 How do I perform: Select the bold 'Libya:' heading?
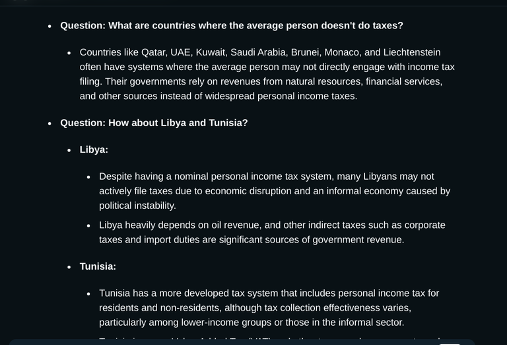click(x=94, y=150)
